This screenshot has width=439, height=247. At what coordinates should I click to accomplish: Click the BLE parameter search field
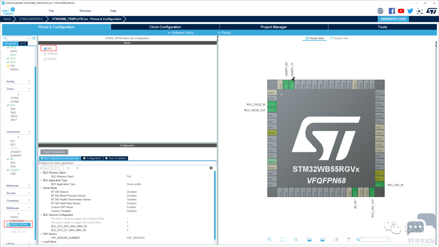coord(52,168)
